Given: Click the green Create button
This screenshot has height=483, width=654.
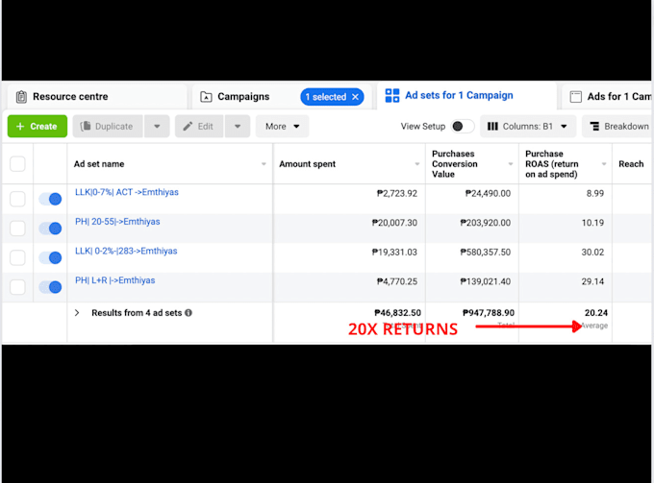Looking at the screenshot, I should [38, 126].
